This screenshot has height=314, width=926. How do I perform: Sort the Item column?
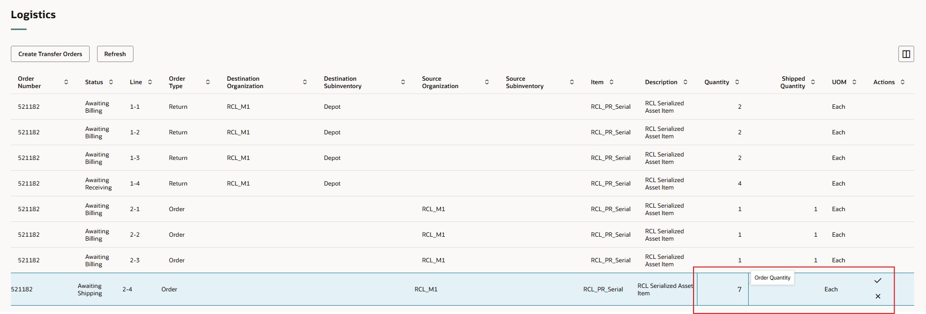(611, 82)
